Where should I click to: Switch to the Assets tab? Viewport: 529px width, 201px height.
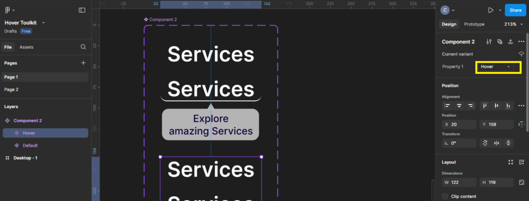point(26,47)
